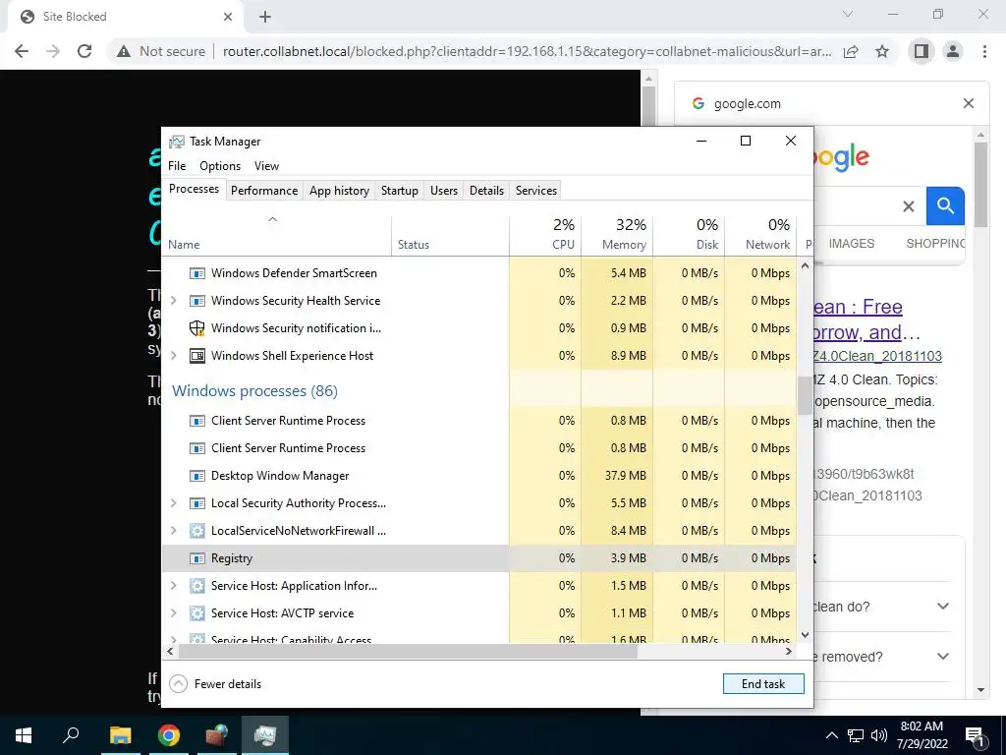The height and width of the screenshot is (755, 1006).
Task: Expand Service Host: Application Information row
Action: click(x=173, y=586)
